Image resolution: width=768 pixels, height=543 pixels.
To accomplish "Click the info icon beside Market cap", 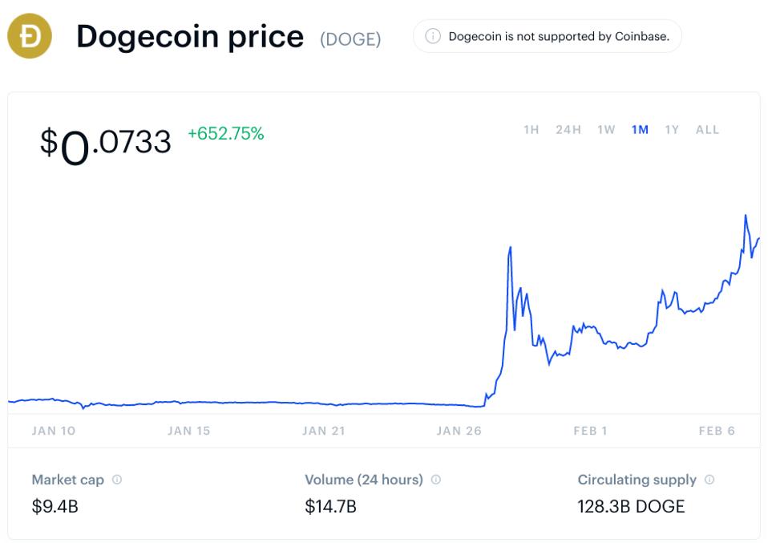I will (117, 480).
